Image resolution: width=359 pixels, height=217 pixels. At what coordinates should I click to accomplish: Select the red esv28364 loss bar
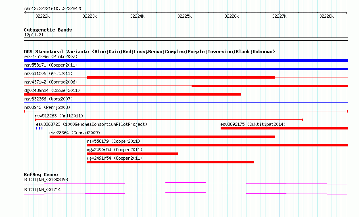[x=162, y=137]
